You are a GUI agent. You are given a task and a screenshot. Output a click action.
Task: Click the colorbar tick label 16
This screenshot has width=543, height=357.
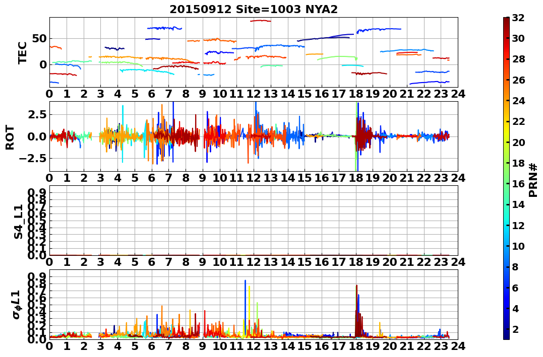[x=518, y=184]
